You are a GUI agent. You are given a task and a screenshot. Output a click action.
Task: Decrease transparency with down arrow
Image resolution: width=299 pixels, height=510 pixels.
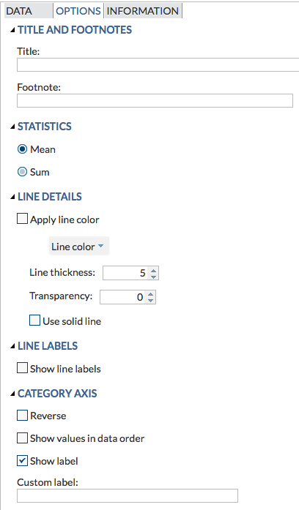(150, 300)
